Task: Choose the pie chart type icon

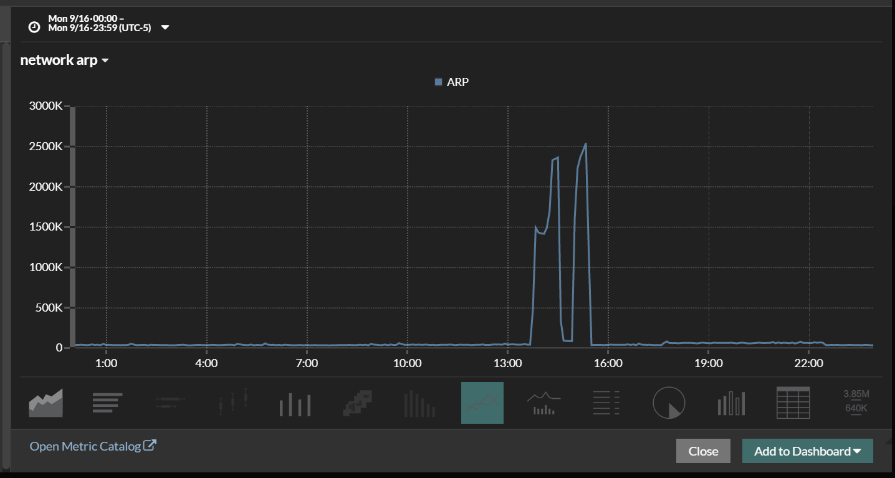Action: click(669, 403)
